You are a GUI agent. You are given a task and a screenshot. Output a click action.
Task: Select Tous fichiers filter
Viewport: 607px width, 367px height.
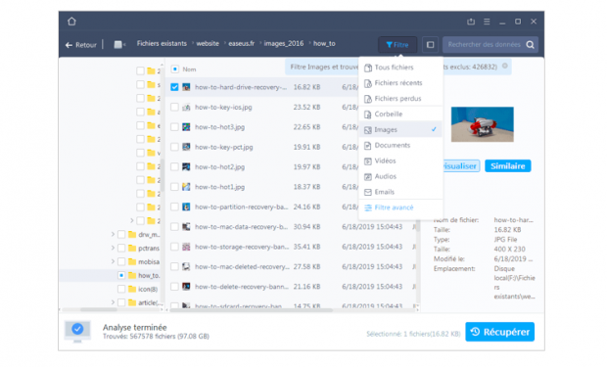pos(400,68)
